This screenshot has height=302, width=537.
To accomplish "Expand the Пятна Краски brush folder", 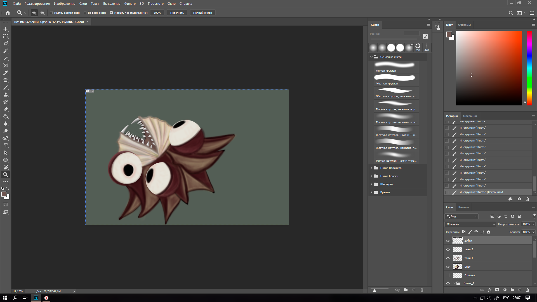I will 371,176.
